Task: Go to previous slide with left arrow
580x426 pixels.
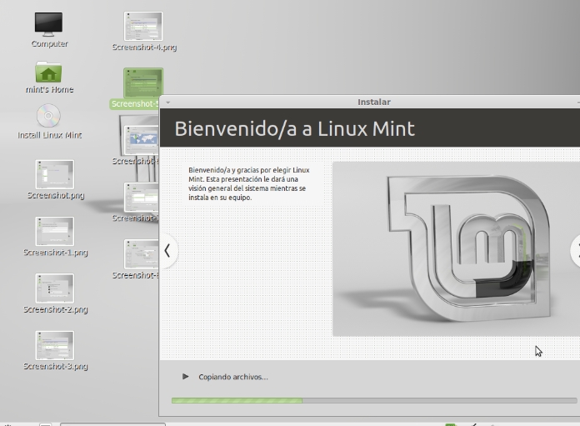Action: pyautogui.click(x=167, y=251)
